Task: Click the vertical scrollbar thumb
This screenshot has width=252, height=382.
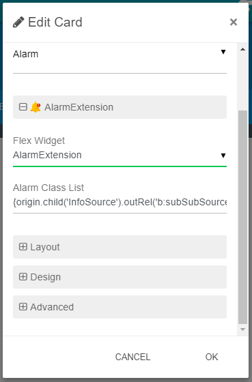Action: pyautogui.click(x=242, y=218)
